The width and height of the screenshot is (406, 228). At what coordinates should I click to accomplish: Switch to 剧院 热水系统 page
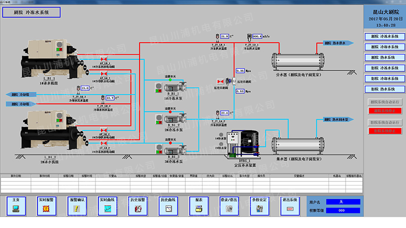point(384,57)
